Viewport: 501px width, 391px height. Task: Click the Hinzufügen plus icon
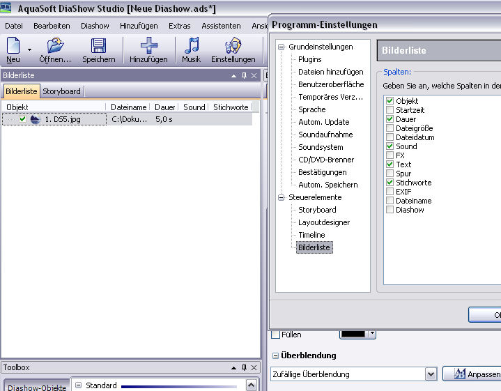(x=148, y=47)
